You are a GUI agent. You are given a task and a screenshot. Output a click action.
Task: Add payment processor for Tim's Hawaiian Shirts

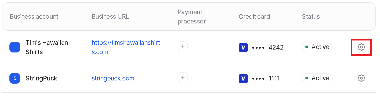click(x=183, y=46)
